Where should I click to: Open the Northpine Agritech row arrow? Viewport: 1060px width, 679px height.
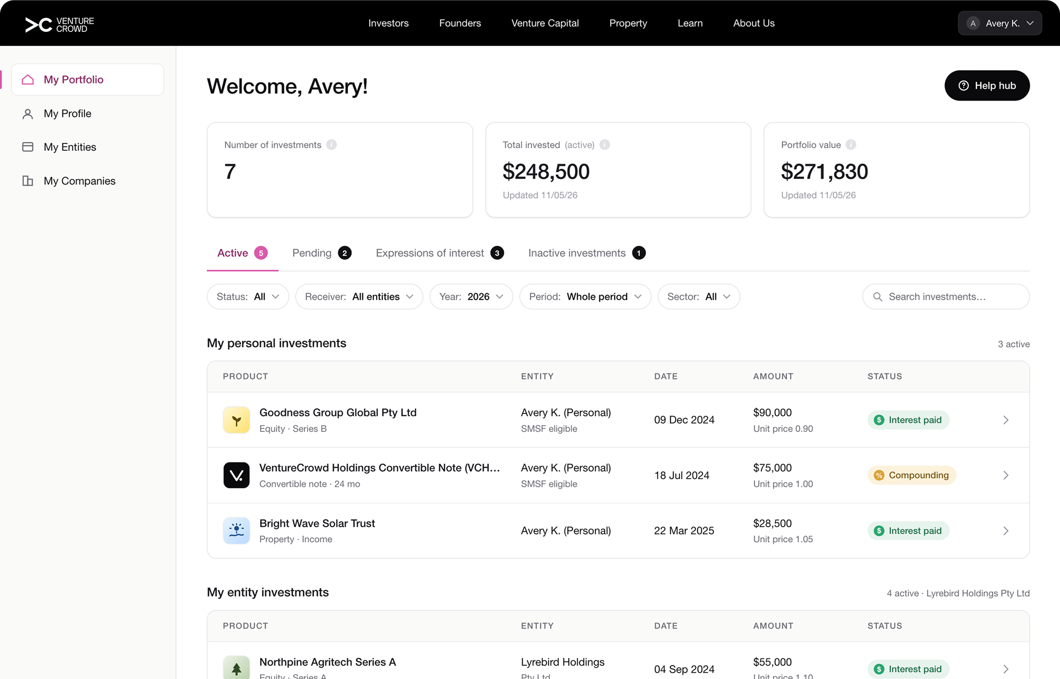[1006, 669]
